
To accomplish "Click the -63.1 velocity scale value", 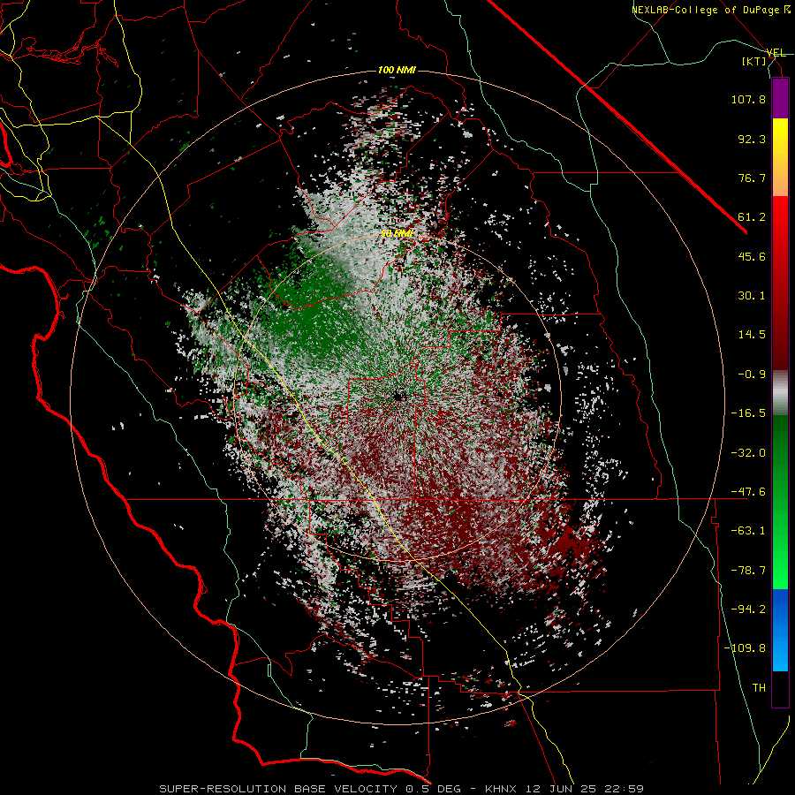I will [748, 531].
